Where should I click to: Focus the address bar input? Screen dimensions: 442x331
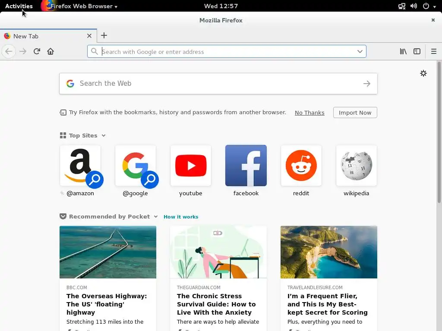(227, 52)
